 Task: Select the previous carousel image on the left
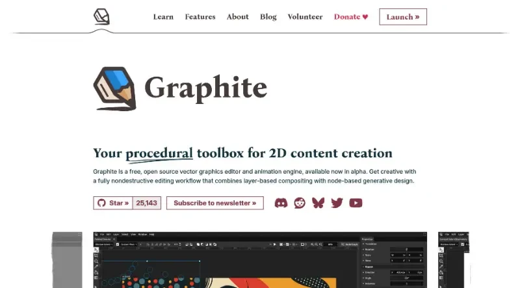tap(67, 259)
